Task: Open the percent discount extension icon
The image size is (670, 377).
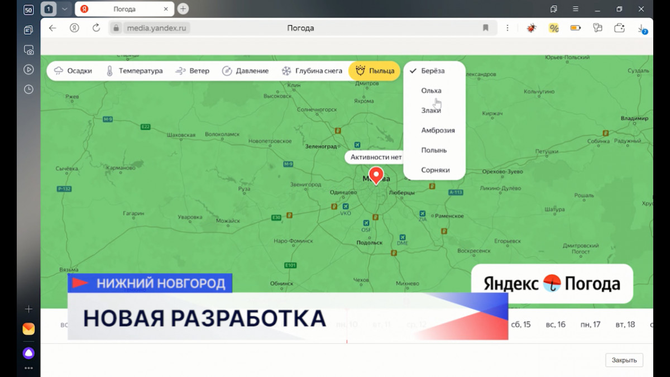Action: [553, 28]
